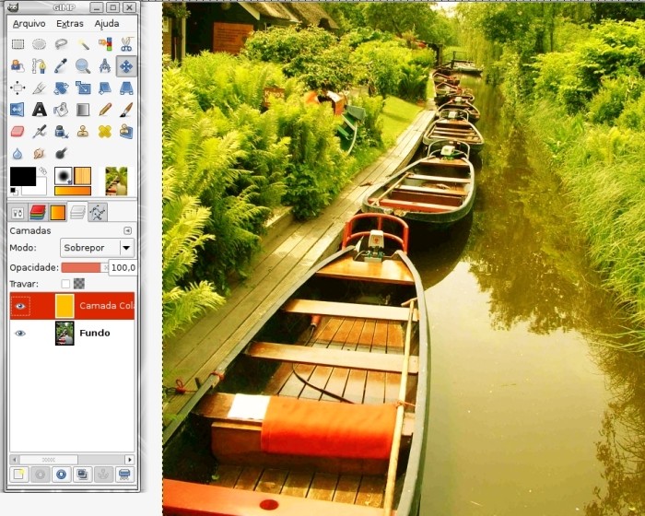Select the Blend gradient tool
The image size is (645, 516).
pos(83,110)
